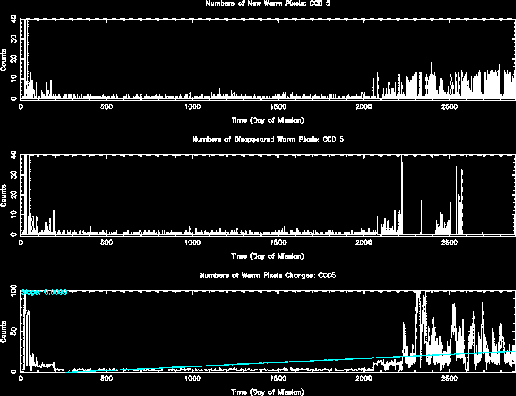
Task: Click x-axis tick '1000' on New Warm Pixels plot
Action: [192, 107]
